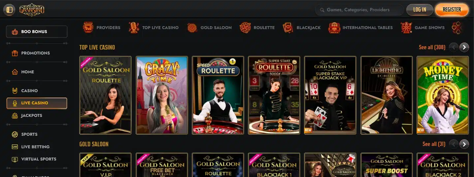The width and height of the screenshot is (474, 177).
Task: Click the previous arrow in Top Live Casino row
Action: (454, 48)
